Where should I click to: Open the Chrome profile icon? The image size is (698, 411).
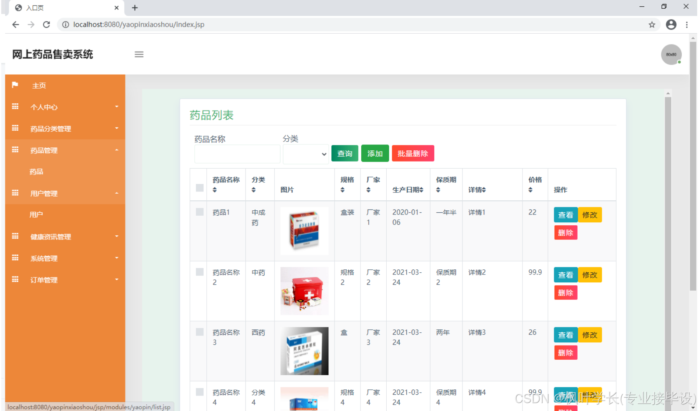coord(671,25)
